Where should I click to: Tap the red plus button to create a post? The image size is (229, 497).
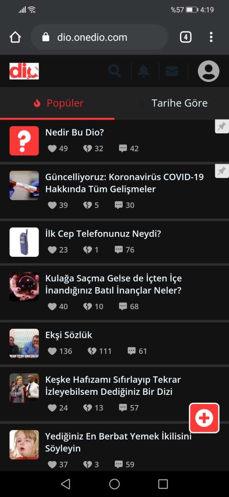tap(204, 418)
